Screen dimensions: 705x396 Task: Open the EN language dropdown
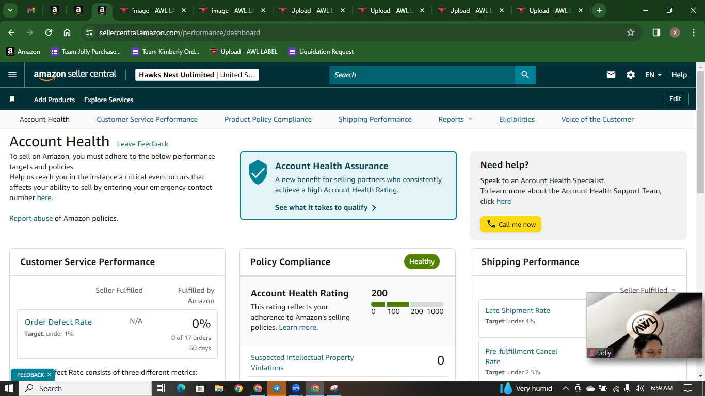click(x=653, y=75)
